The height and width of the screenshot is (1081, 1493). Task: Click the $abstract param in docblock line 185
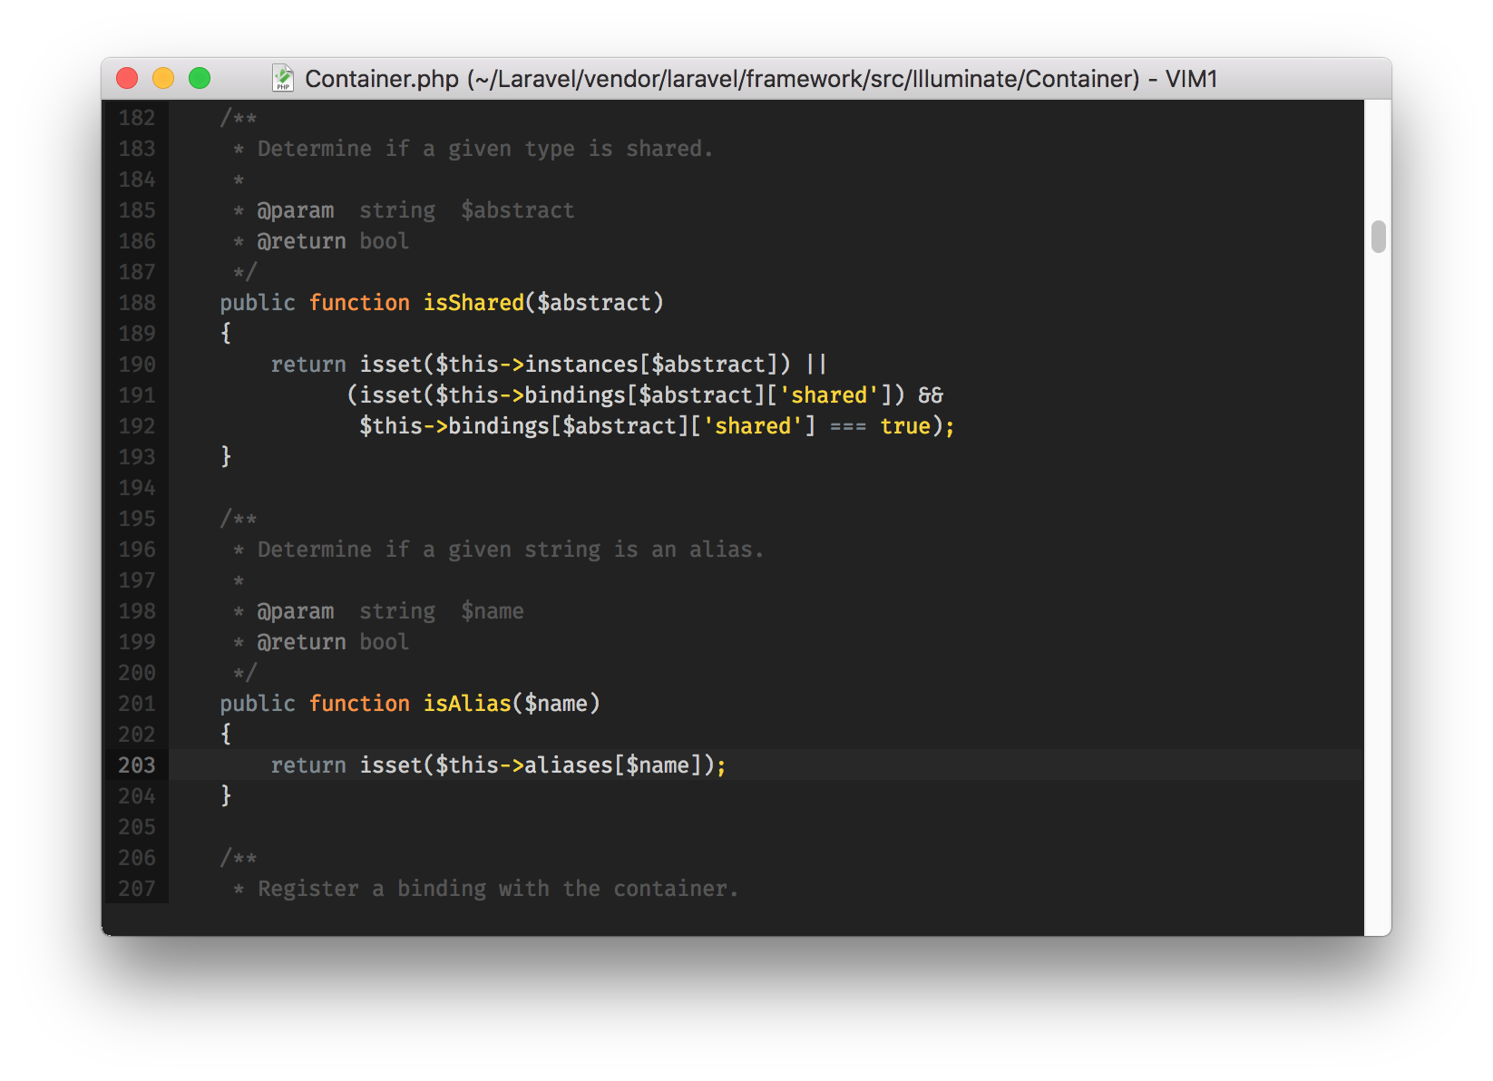coord(518,210)
